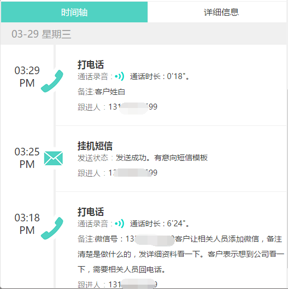Click 跟进人 number under 挂机短信
The image size is (288, 289).
pyautogui.click(x=133, y=173)
